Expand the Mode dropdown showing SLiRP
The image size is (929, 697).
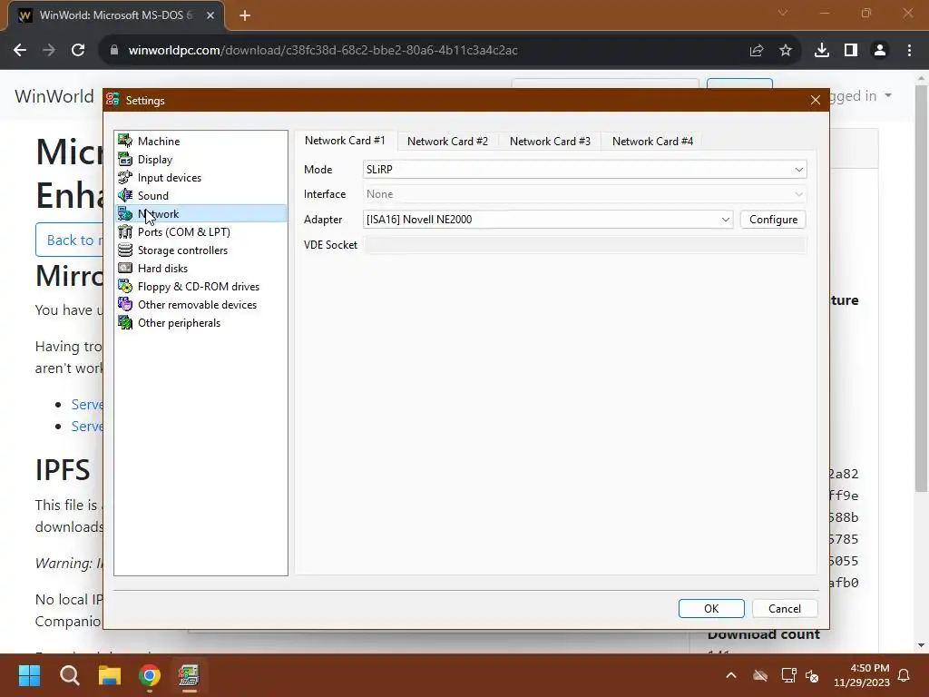click(x=584, y=170)
